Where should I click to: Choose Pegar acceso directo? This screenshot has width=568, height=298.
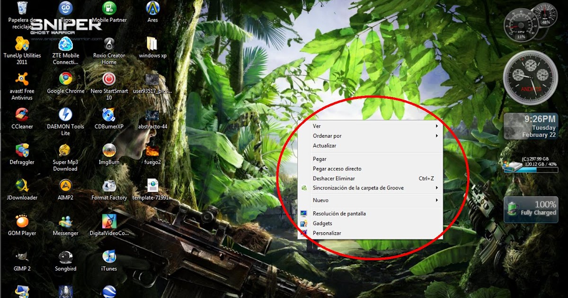370,168
